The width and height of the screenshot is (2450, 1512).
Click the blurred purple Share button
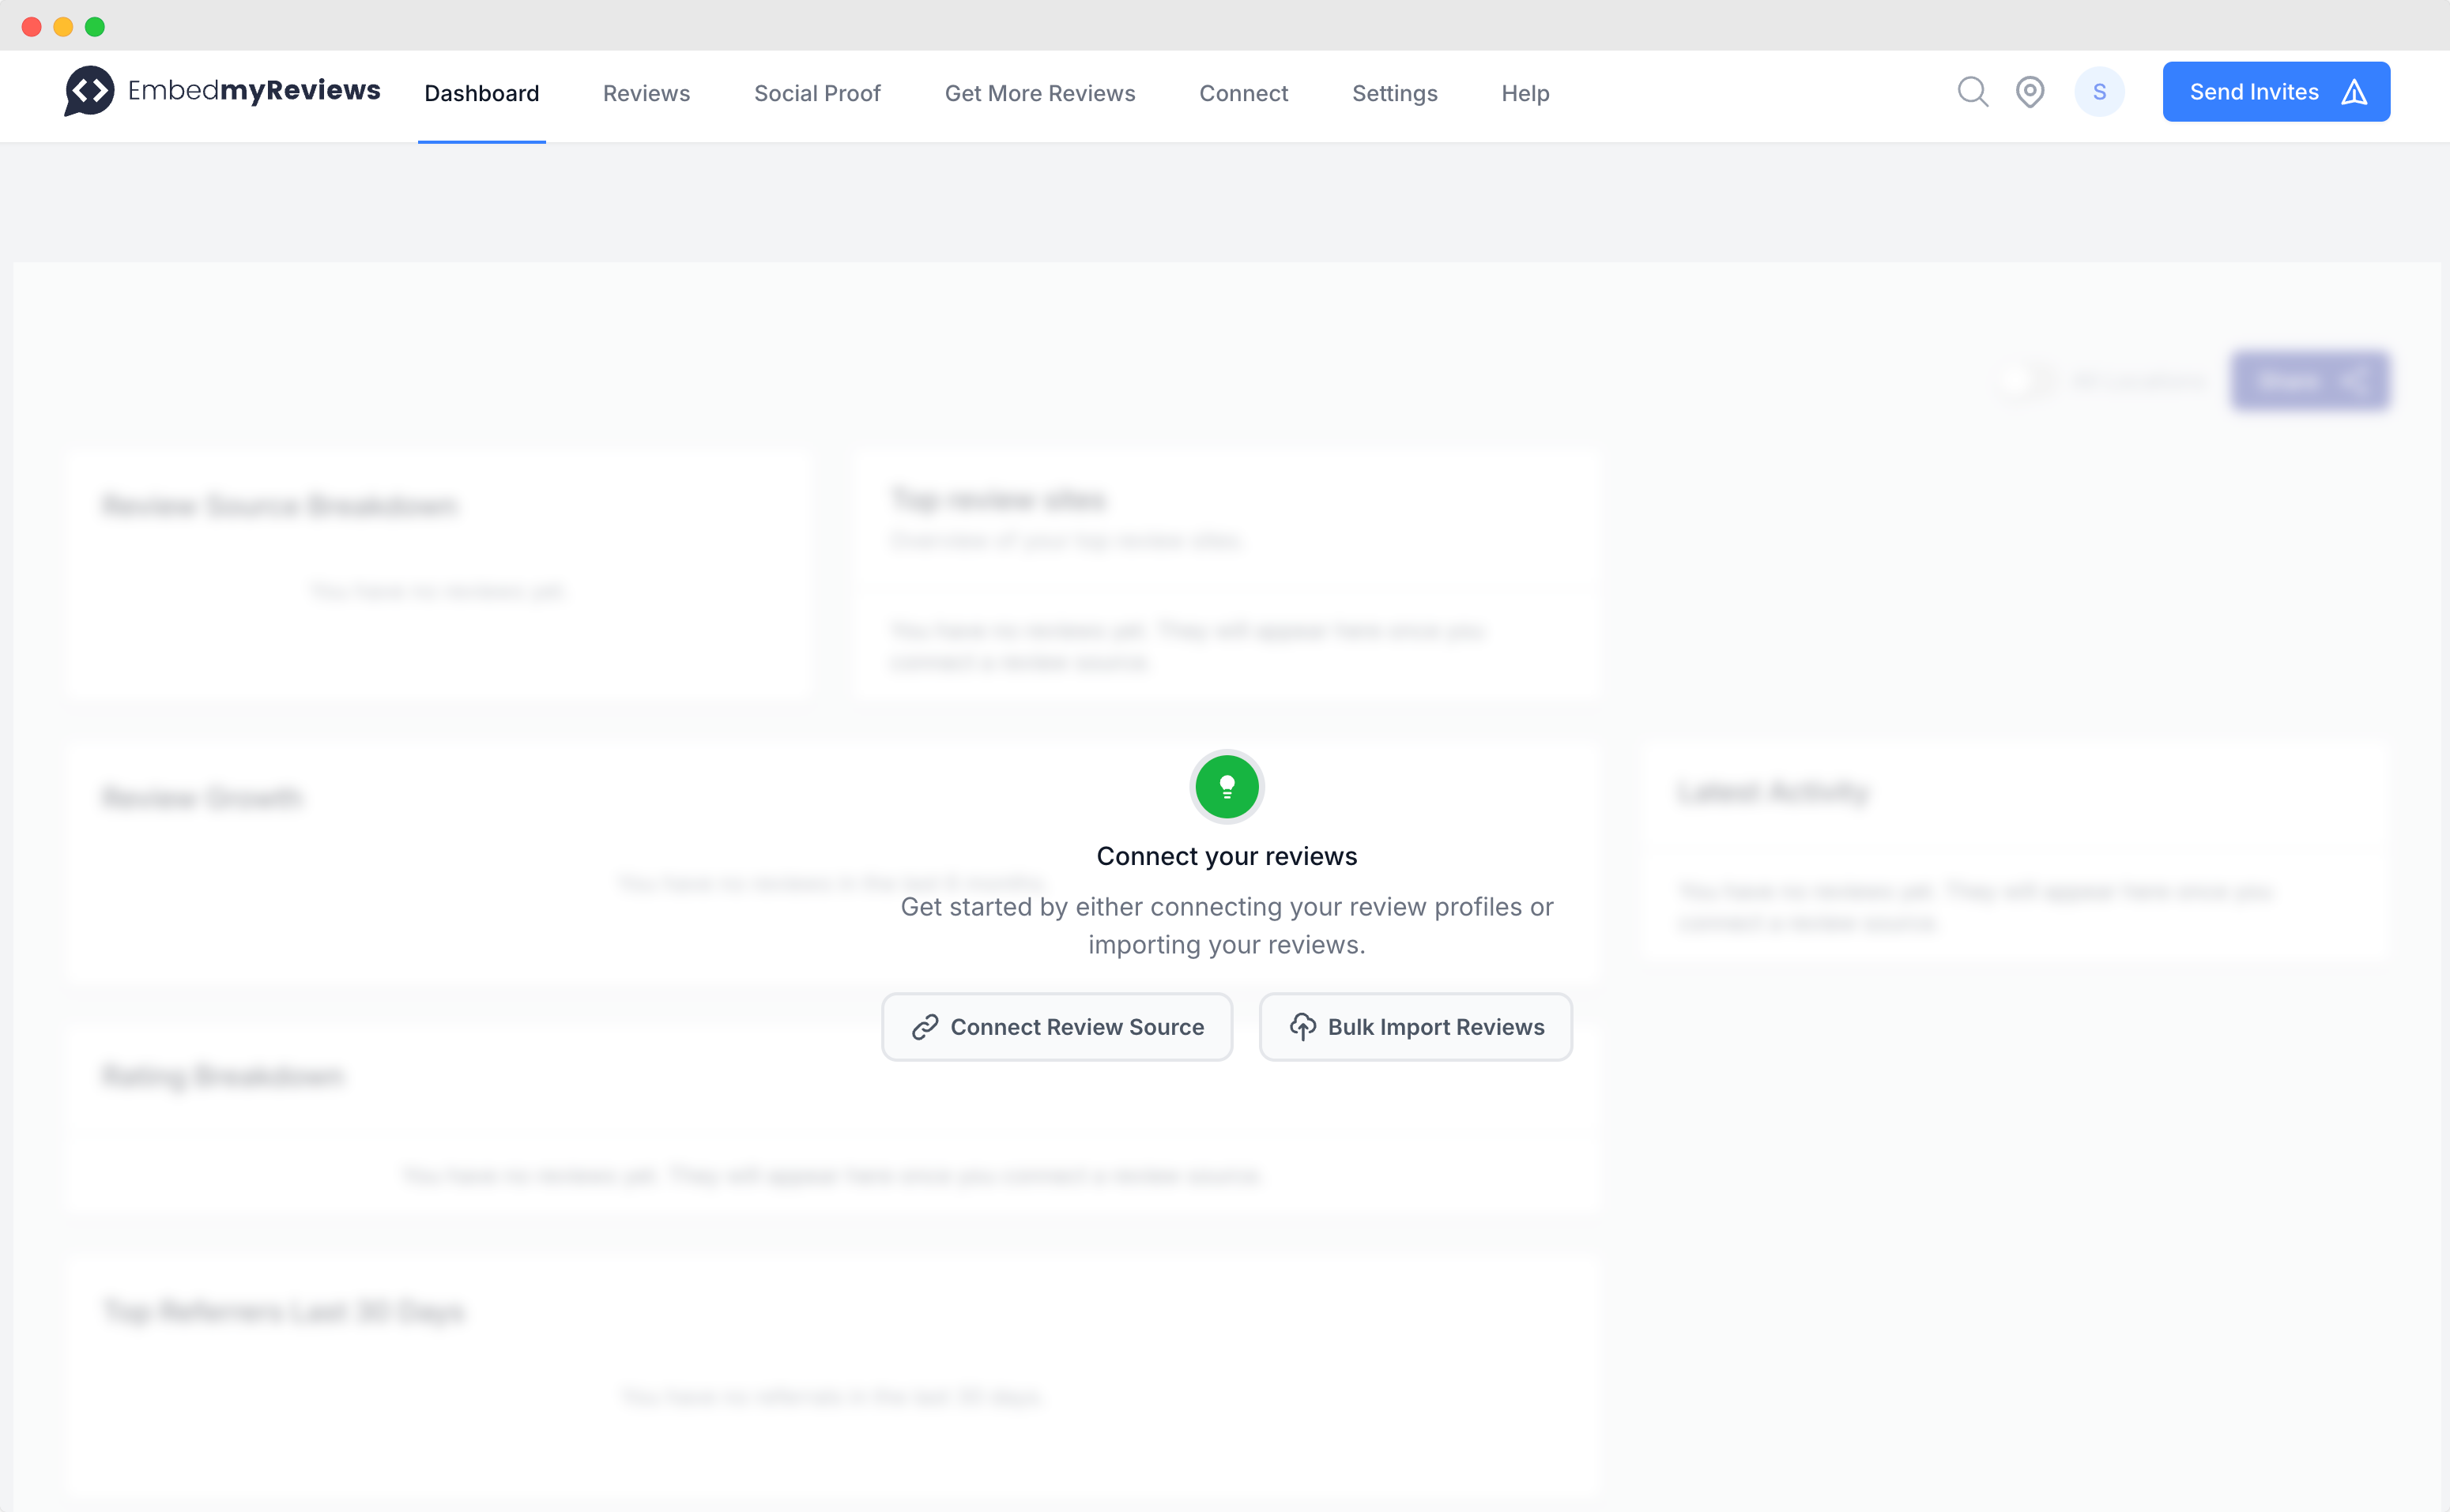(x=2309, y=381)
